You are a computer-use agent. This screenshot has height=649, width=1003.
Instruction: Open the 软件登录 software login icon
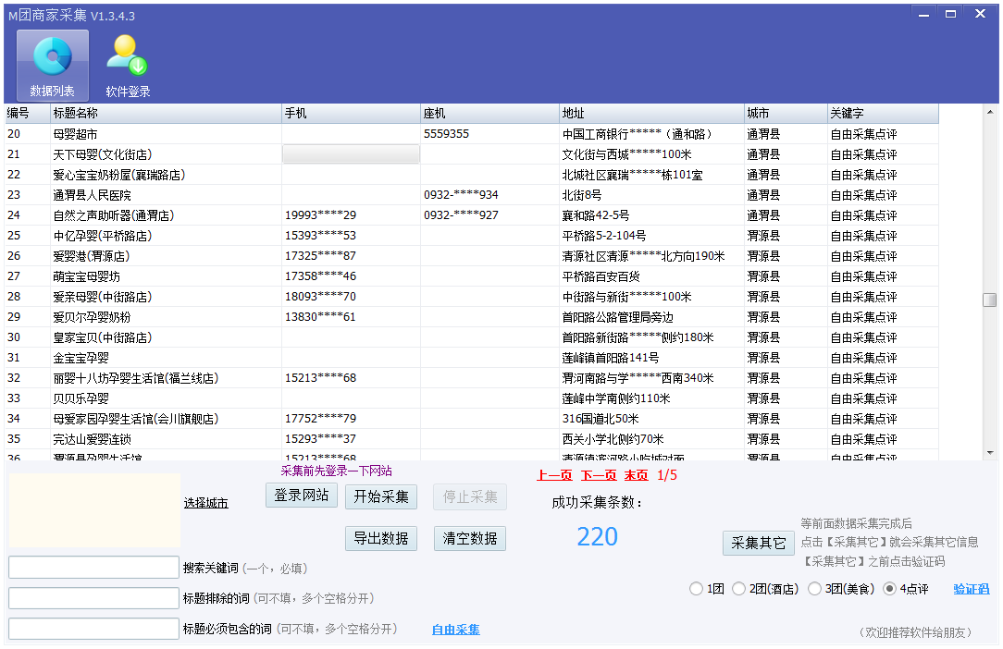(x=127, y=65)
